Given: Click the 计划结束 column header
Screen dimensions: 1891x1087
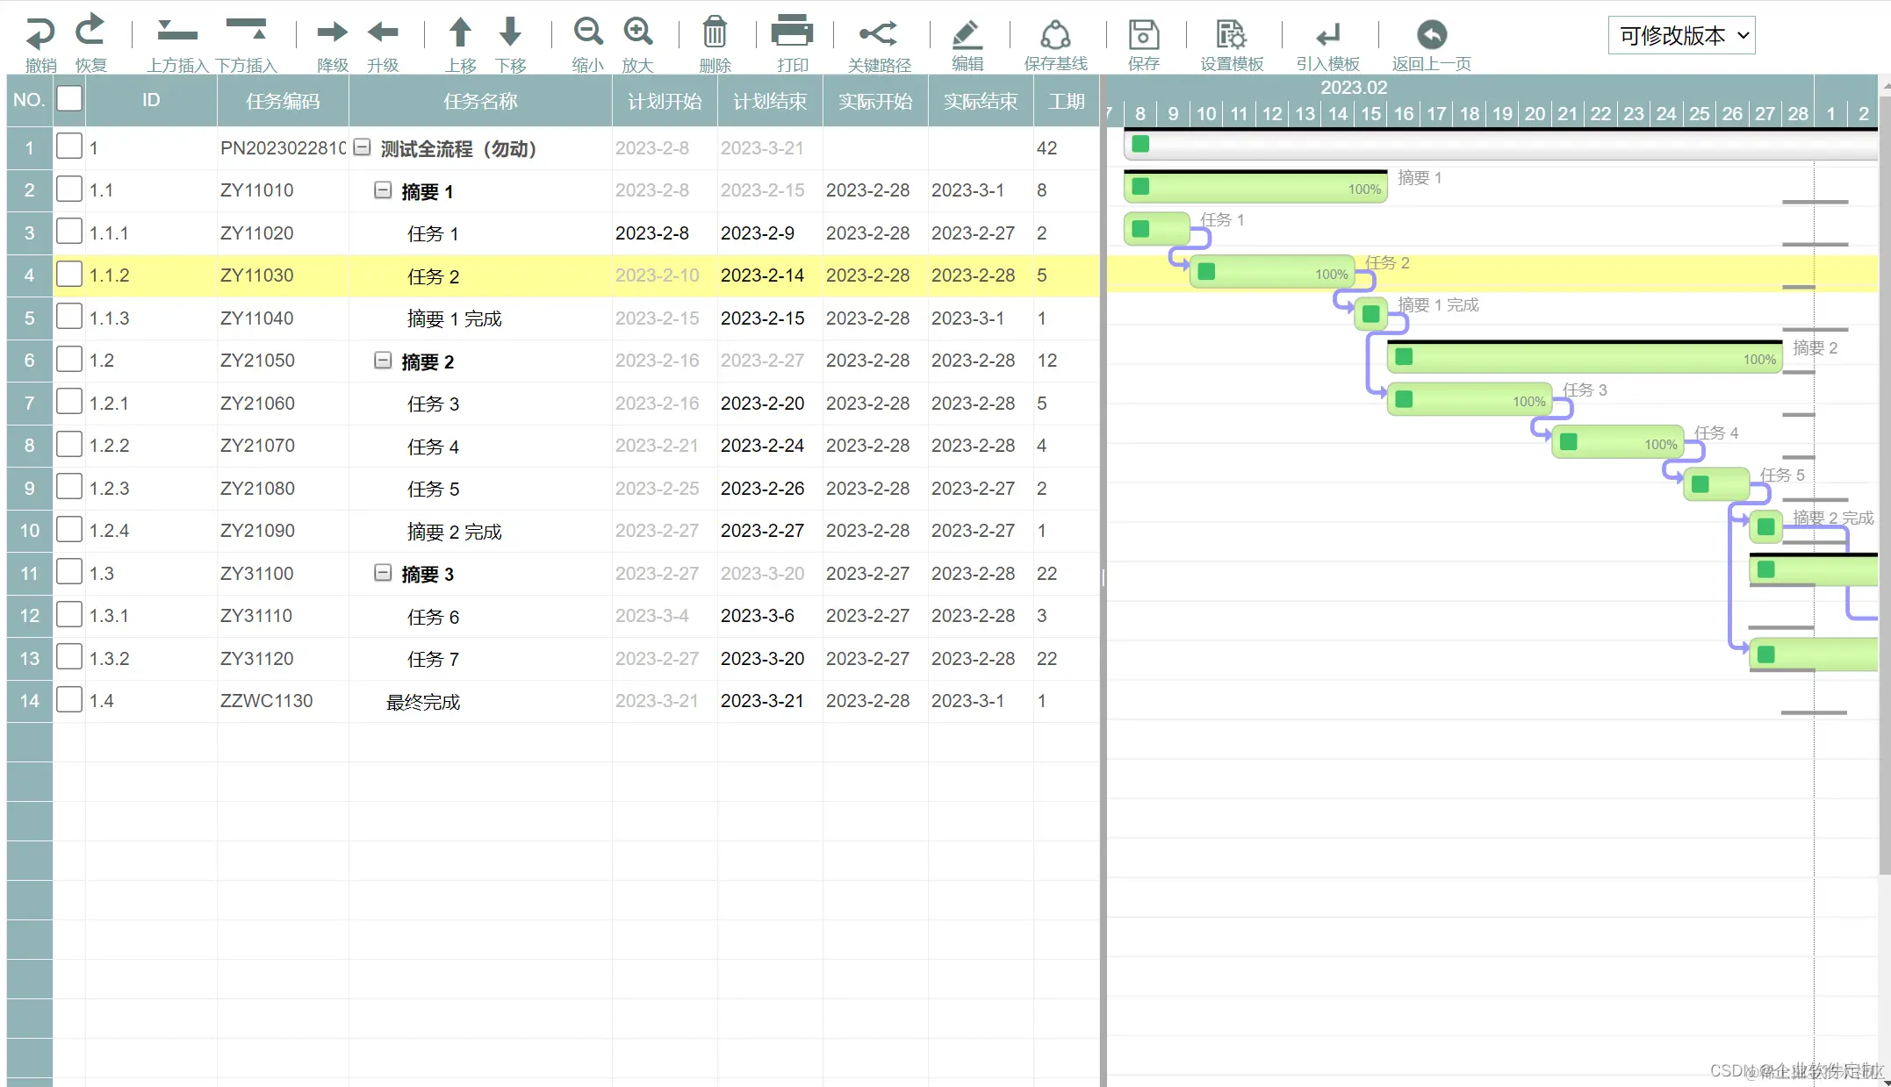Looking at the screenshot, I should tap(770, 101).
